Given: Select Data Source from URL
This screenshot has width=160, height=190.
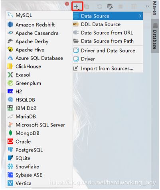Looking at the screenshot, I should pos(108,33).
